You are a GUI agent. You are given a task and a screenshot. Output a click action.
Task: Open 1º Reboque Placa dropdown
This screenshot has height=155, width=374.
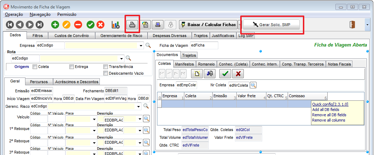coord(94,130)
